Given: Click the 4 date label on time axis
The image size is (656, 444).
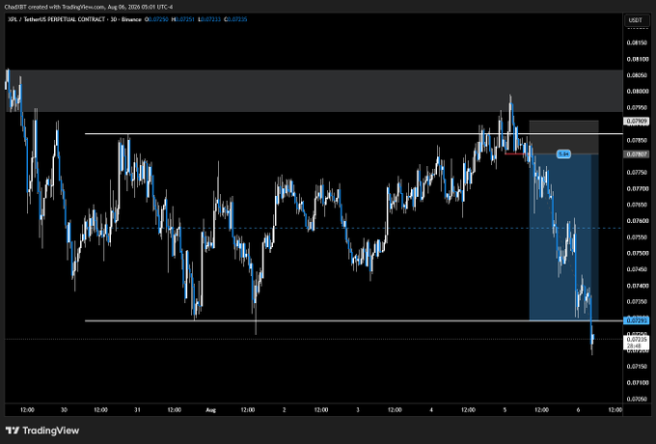Looking at the screenshot, I should pyautogui.click(x=431, y=410).
